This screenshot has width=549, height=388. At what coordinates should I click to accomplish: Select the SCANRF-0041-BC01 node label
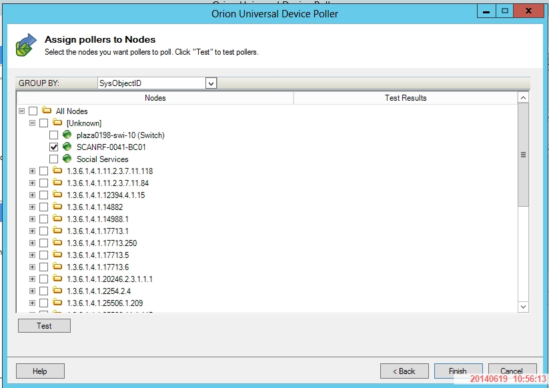click(x=111, y=147)
